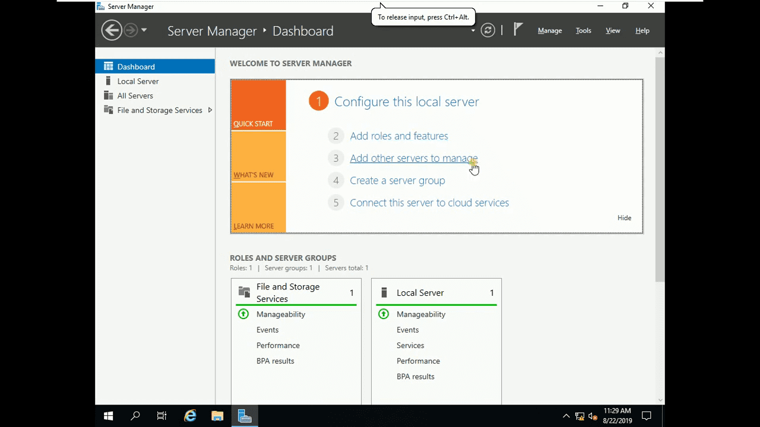
Task: Click Configure this local server link
Action: point(407,101)
